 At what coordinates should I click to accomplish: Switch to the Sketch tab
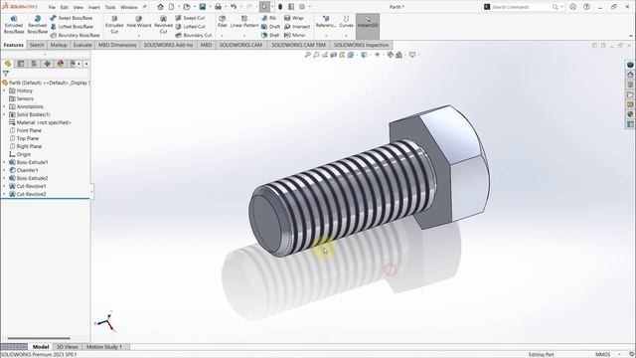[x=37, y=45]
